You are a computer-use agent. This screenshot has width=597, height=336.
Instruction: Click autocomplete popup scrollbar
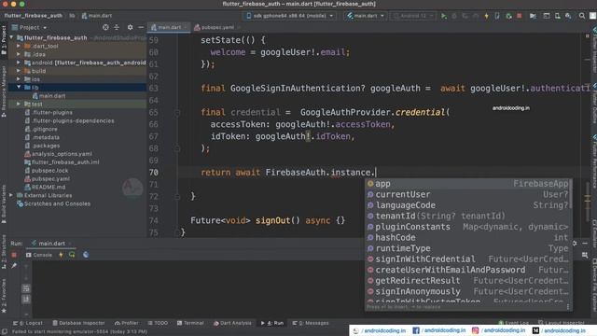(x=571, y=194)
